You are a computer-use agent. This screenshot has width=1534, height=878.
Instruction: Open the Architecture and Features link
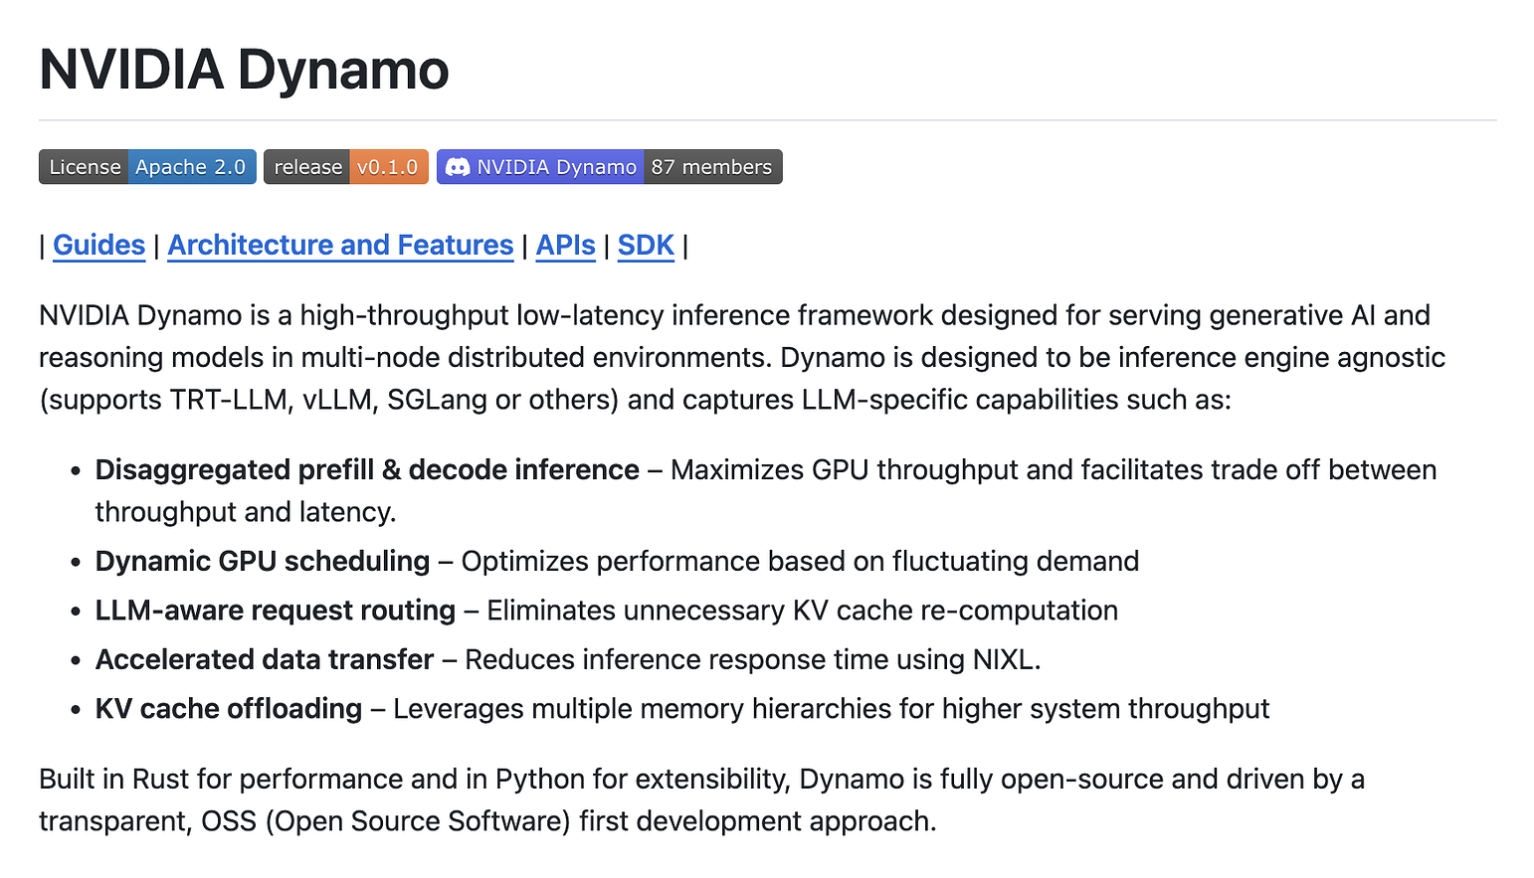(340, 245)
